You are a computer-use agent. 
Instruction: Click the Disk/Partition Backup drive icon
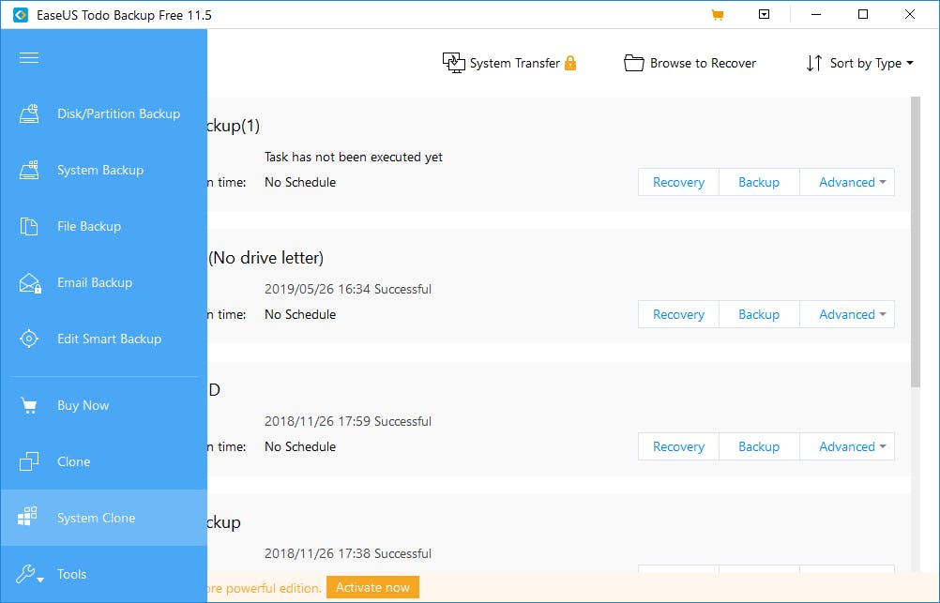point(29,113)
